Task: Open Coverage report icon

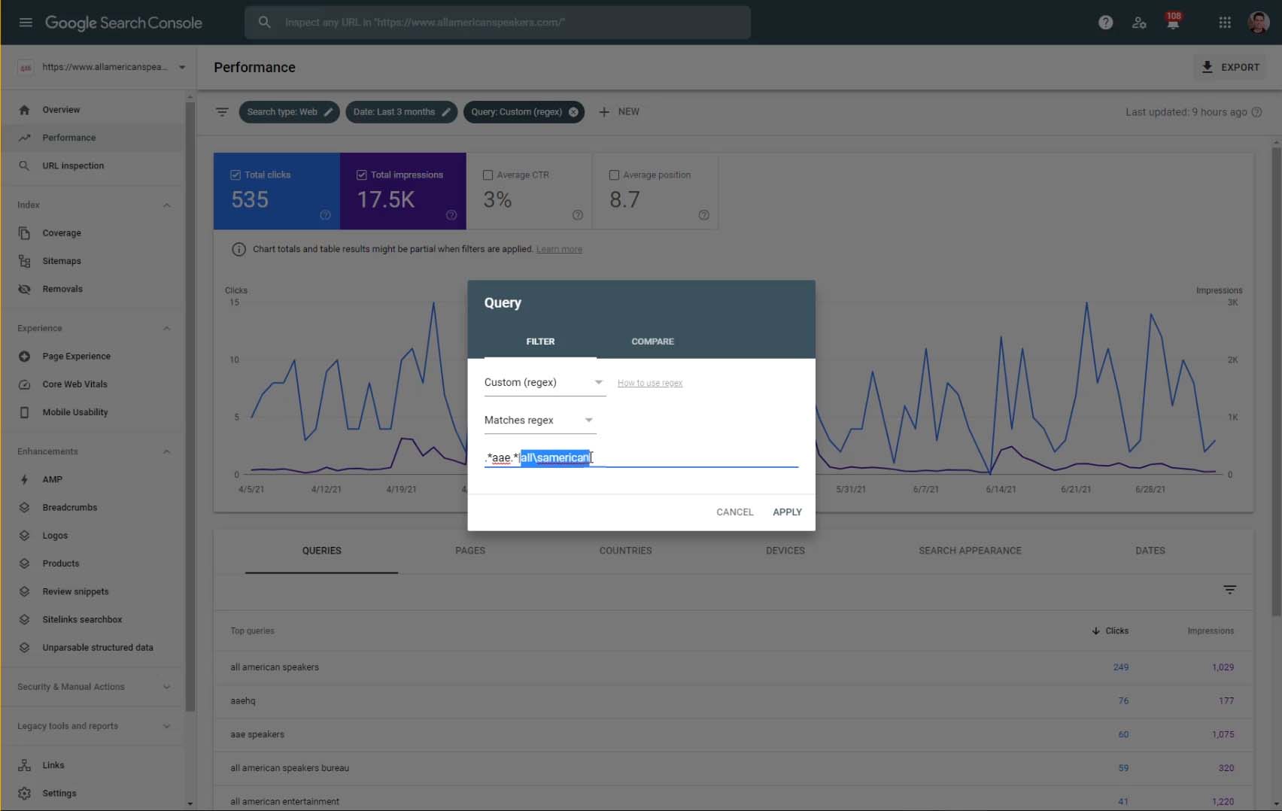Action: point(24,233)
